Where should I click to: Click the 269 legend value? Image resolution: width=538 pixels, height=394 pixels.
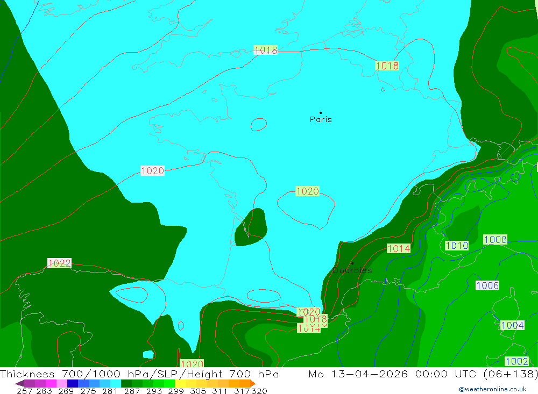point(66,391)
